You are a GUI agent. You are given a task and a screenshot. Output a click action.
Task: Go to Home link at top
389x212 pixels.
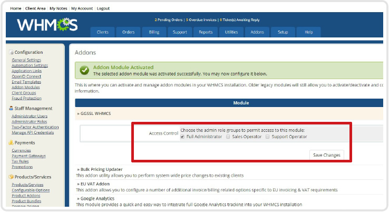(x=16, y=8)
